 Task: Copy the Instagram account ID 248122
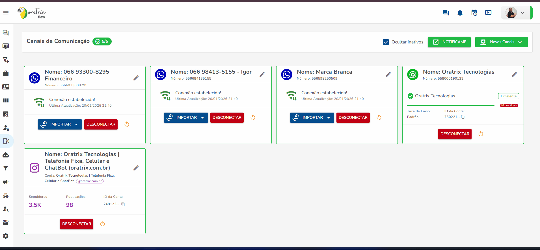tap(123, 204)
